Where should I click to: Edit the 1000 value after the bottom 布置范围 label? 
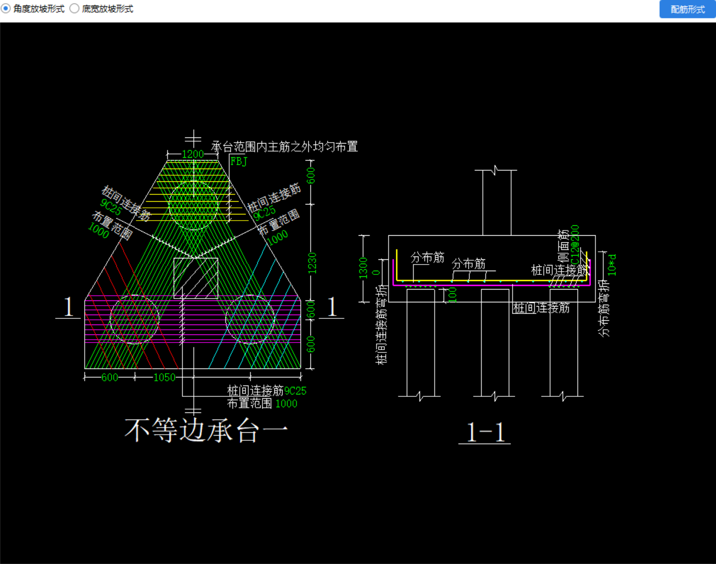pyautogui.click(x=286, y=404)
